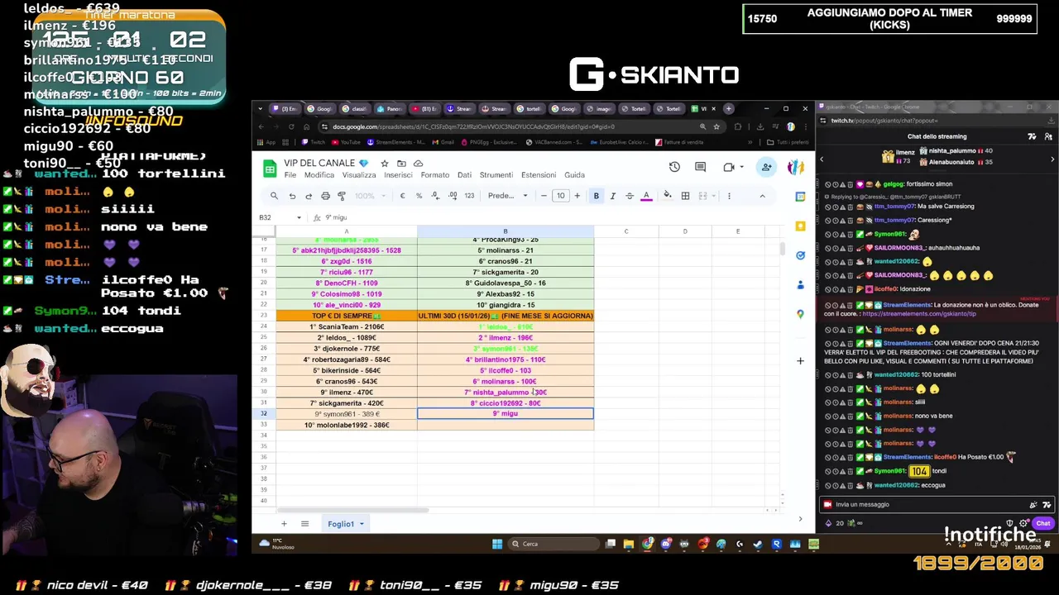Apply euro currency format

[402, 196]
